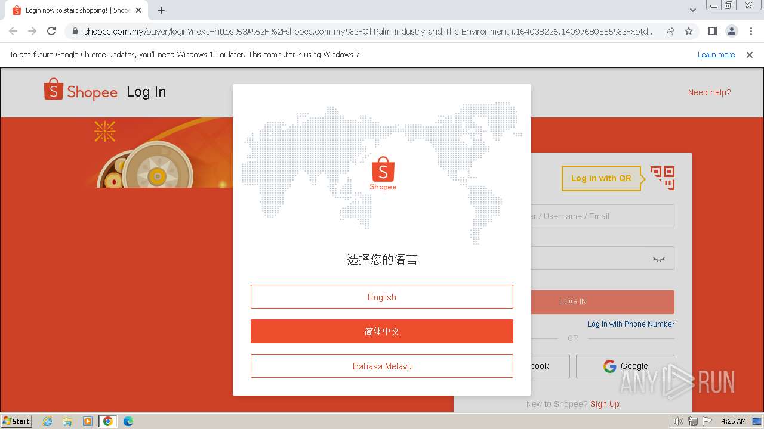Go forward in browser history
The height and width of the screenshot is (429, 764).
coord(32,31)
